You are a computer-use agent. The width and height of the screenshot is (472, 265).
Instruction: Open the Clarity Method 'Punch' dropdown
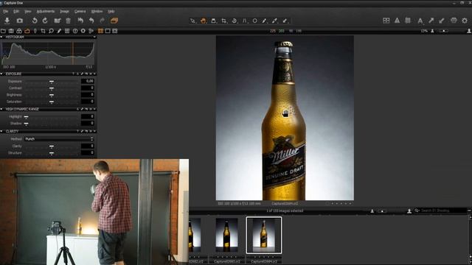(x=59, y=139)
